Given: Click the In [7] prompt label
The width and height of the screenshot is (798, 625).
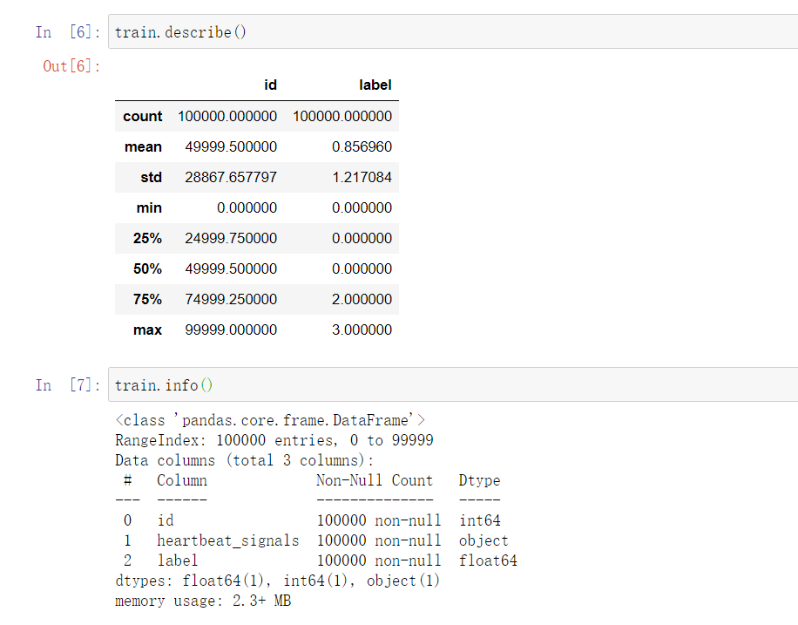Looking at the screenshot, I should [68, 385].
